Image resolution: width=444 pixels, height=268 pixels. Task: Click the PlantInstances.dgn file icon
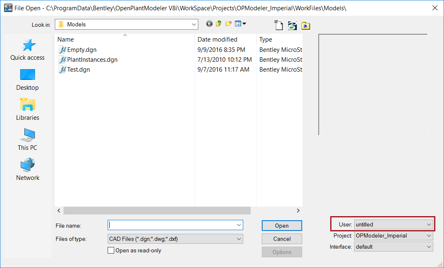(x=62, y=60)
